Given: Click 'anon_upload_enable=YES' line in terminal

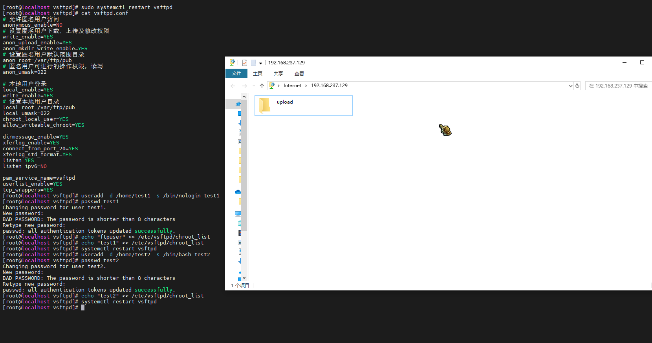Looking at the screenshot, I should [37, 43].
